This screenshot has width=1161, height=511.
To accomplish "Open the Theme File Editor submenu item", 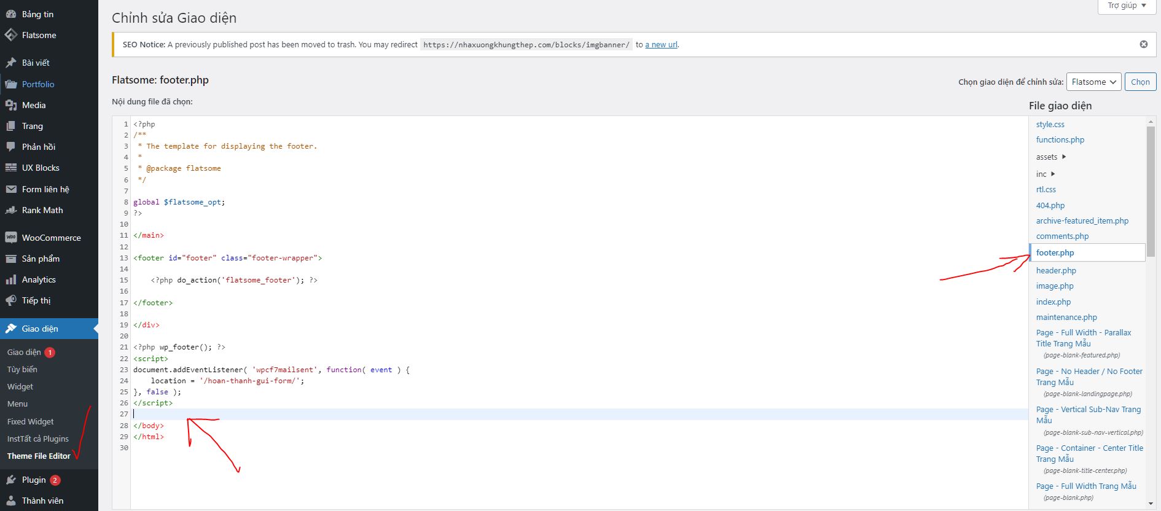I will (39, 456).
